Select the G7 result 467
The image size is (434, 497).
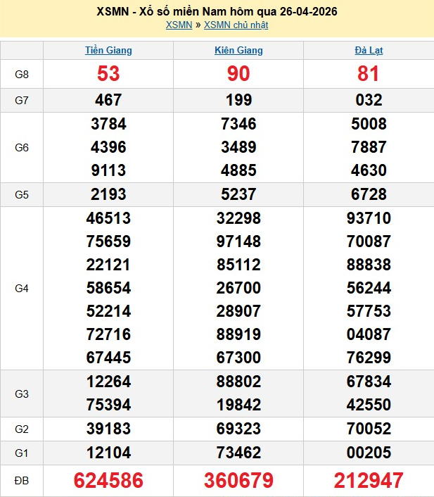[x=108, y=100]
